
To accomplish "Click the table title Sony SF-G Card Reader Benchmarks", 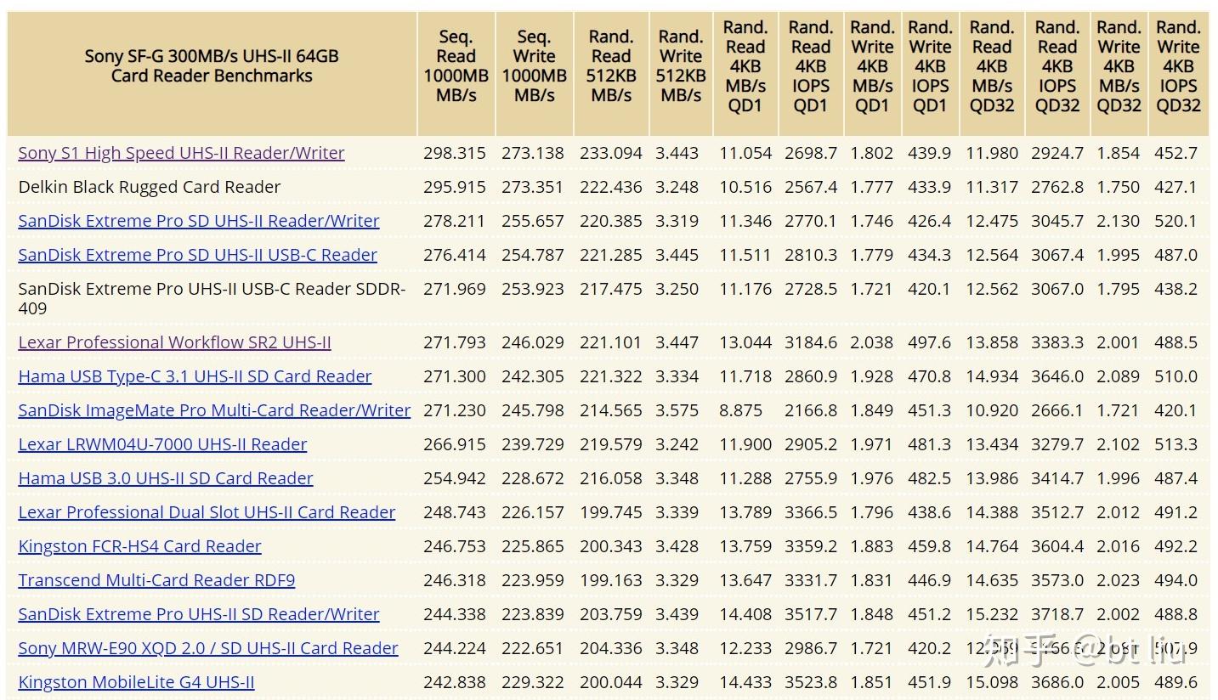I will click(x=212, y=66).
